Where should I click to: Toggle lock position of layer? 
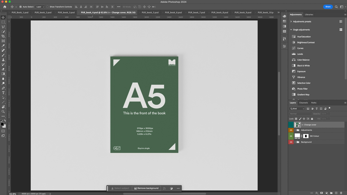[x=304, y=119]
